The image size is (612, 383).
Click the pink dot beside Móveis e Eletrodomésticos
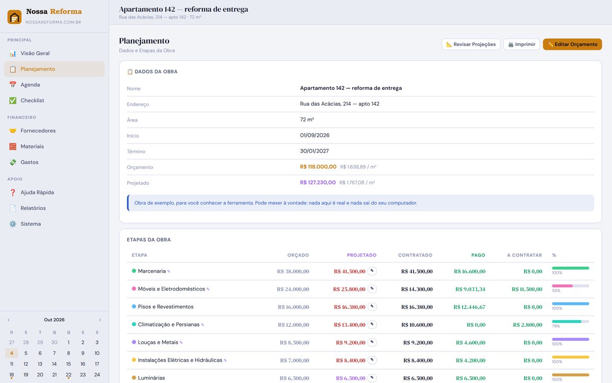tap(134, 289)
